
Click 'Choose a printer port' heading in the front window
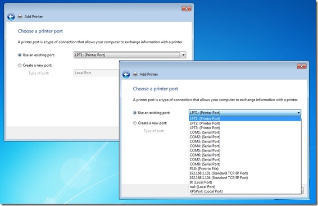(156, 89)
